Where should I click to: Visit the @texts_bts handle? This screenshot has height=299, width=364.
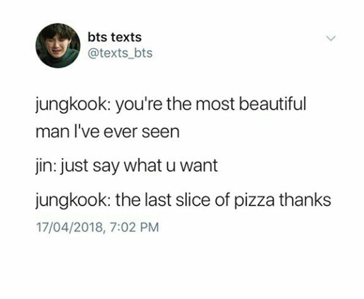tap(120, 53)
